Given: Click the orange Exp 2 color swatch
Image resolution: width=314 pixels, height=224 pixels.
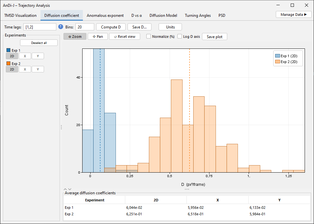Looking at the screenshot, I should (8, 63).
